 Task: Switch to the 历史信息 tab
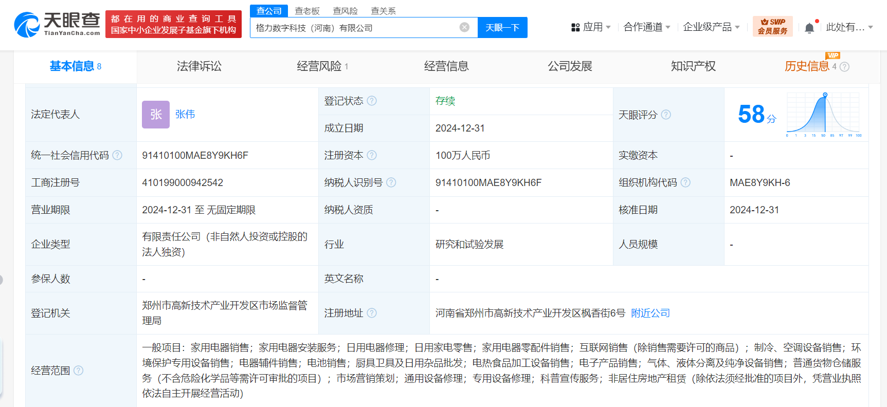click(x=807, y=66)
